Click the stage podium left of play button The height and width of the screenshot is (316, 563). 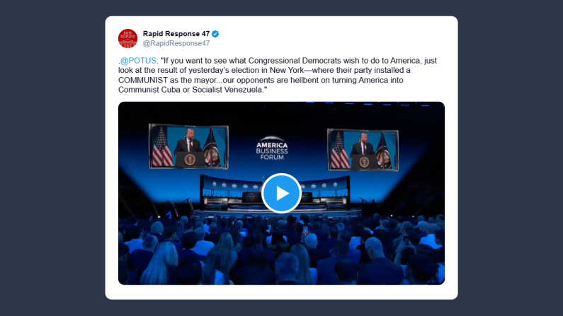coord(251,198)
